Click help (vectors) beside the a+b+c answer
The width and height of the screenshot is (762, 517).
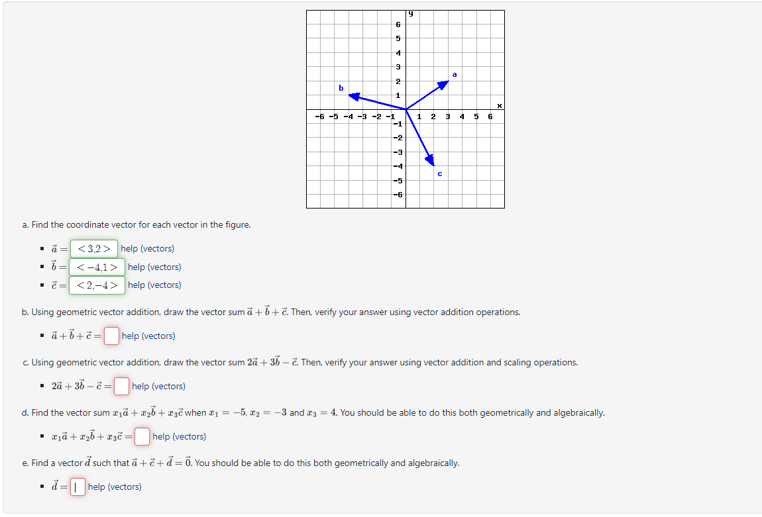click(x=147, y=336)
